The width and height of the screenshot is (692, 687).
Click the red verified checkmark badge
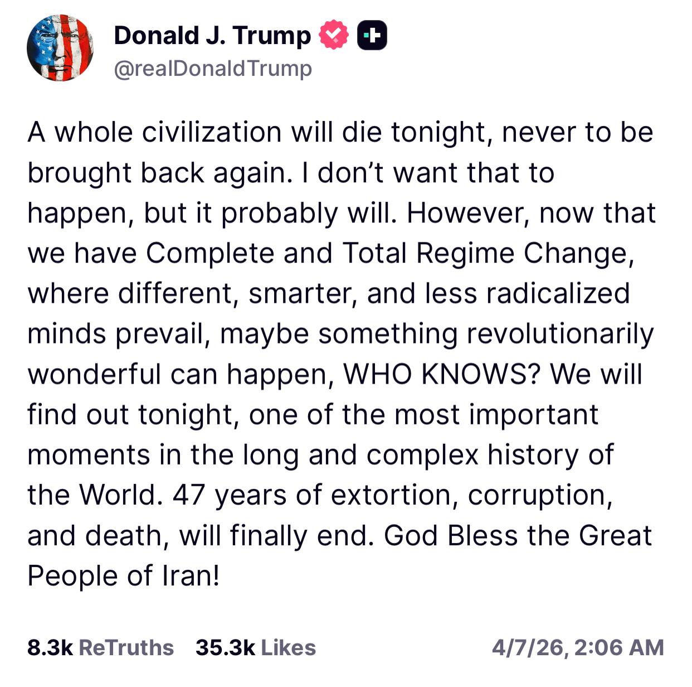pyautogui.click(x=333, y=35)
